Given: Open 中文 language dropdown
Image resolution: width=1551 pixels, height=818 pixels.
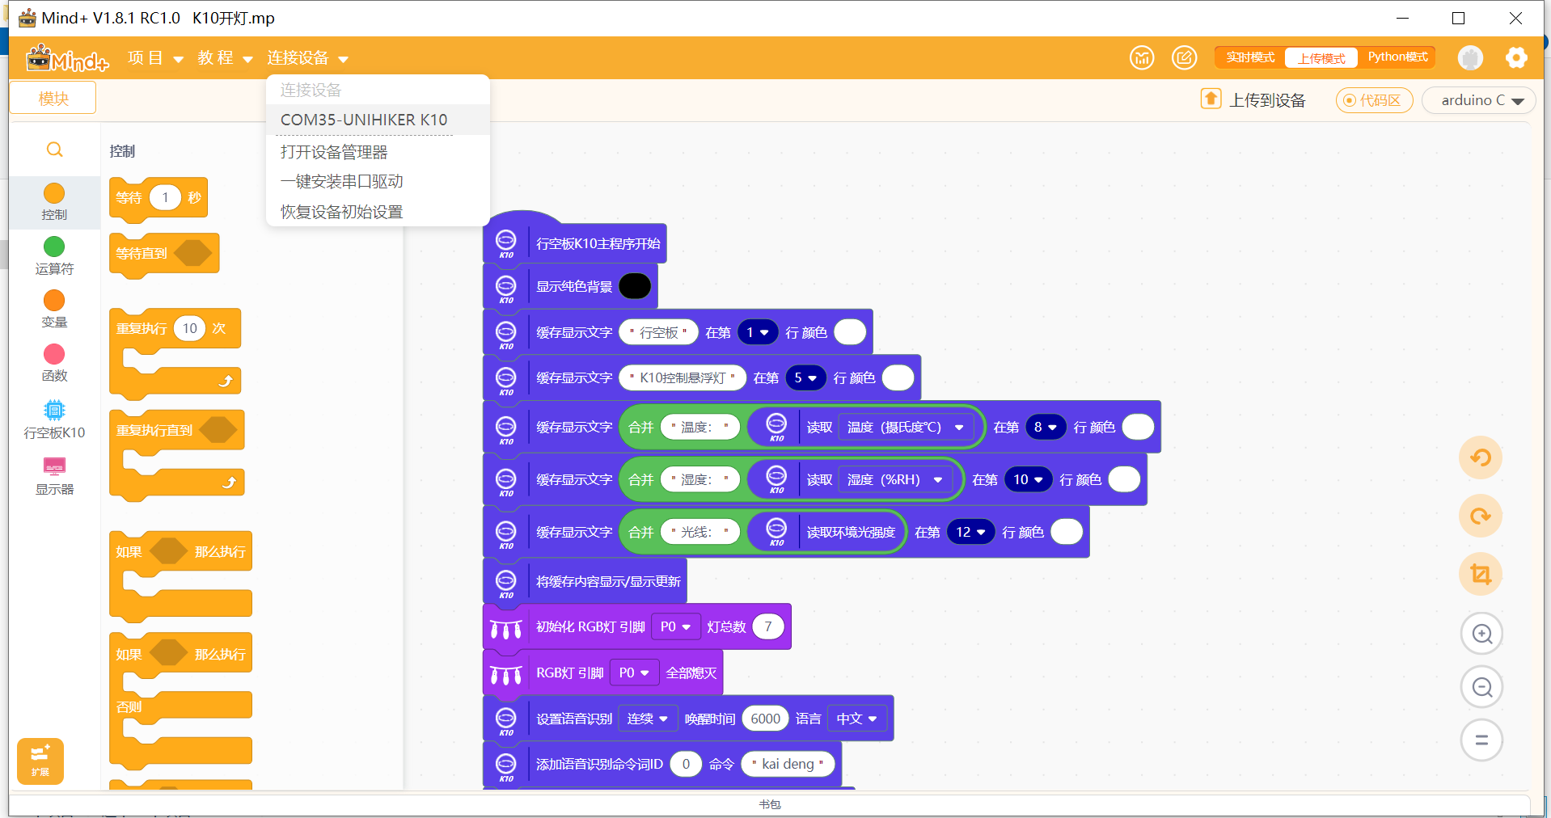Looking at the screenshot, I should click(x=856, y=719).
